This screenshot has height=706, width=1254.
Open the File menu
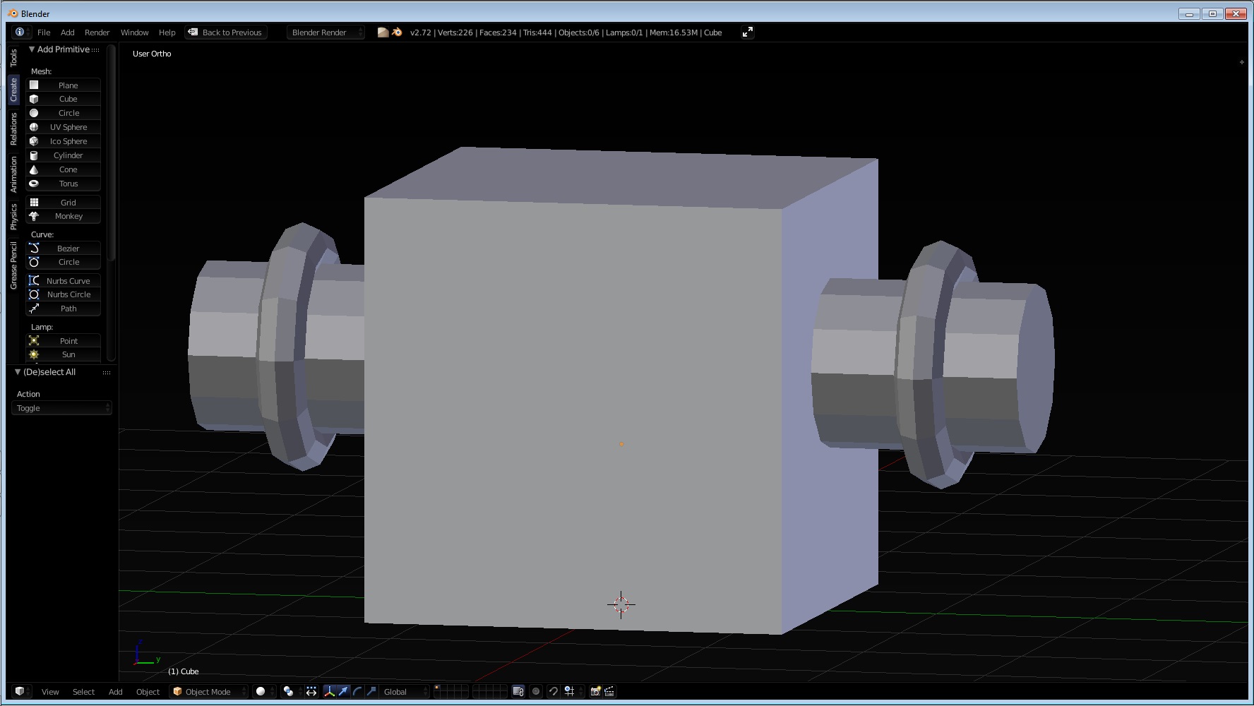[44, 32]
